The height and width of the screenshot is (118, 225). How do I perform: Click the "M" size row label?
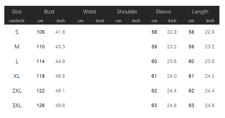pos(17,47)
